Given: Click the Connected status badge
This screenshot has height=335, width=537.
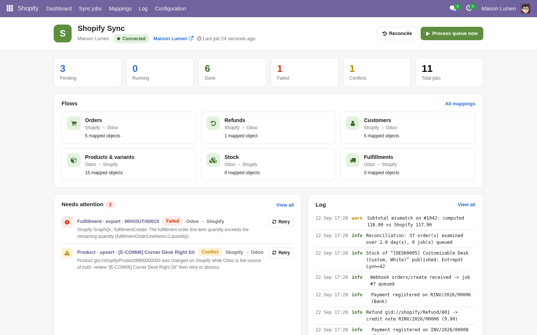Looking at the screenshot, I should 131,39.
